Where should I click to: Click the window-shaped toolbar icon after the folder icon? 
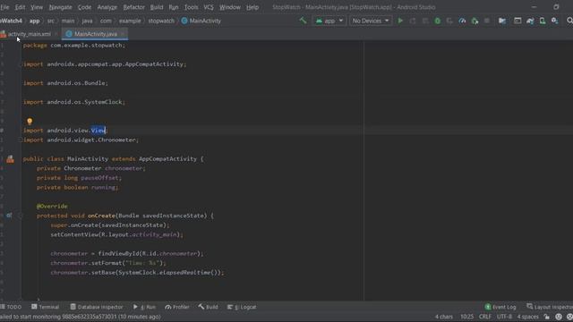pos(517,21)
